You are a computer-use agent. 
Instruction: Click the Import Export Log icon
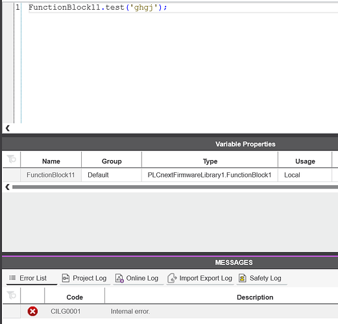pyautogui.click(x=173, y=278)
